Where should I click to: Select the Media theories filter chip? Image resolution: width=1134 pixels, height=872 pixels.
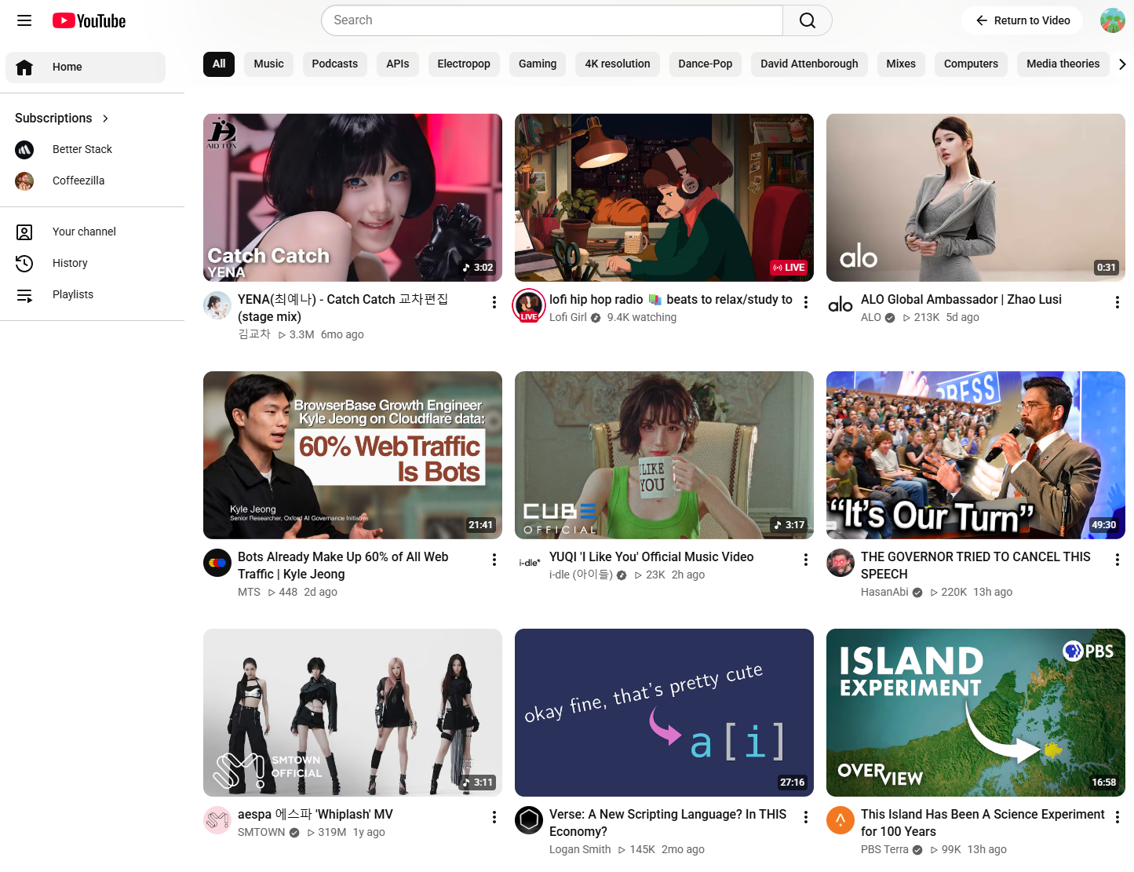tap(1063, 64)
